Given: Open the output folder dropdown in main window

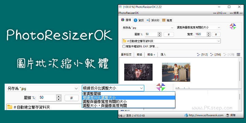Looking at the screenshot, I should point(171,41).
